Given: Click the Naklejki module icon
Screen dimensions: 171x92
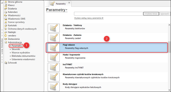Looking at the screenshot, I should pyautogui.click(x=6, y=32).
